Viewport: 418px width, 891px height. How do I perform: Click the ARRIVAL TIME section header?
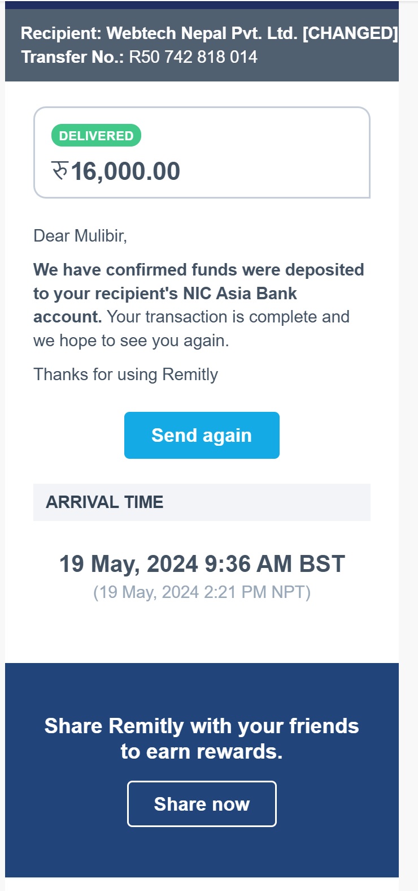pyautogui.click(x=105, y=502)
